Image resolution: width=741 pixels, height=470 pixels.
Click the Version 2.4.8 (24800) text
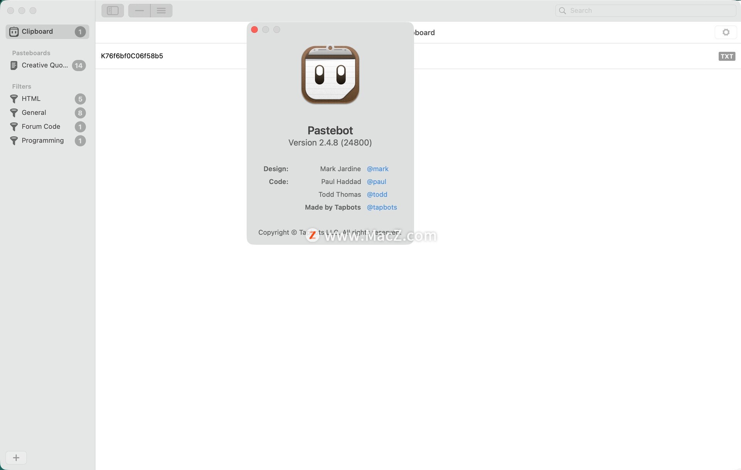click(330, 143)
